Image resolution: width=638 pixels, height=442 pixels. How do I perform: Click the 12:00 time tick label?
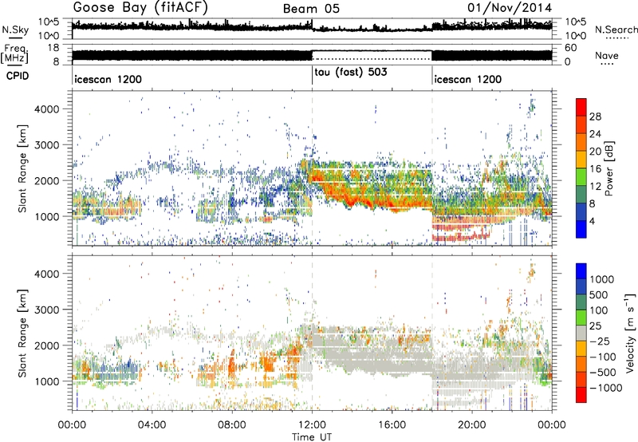pyautogui.click(x=312, y=425)
